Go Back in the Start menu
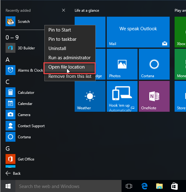Image resolution: width=186 pixels, height=192 pixels. click(x=13, y=173)
